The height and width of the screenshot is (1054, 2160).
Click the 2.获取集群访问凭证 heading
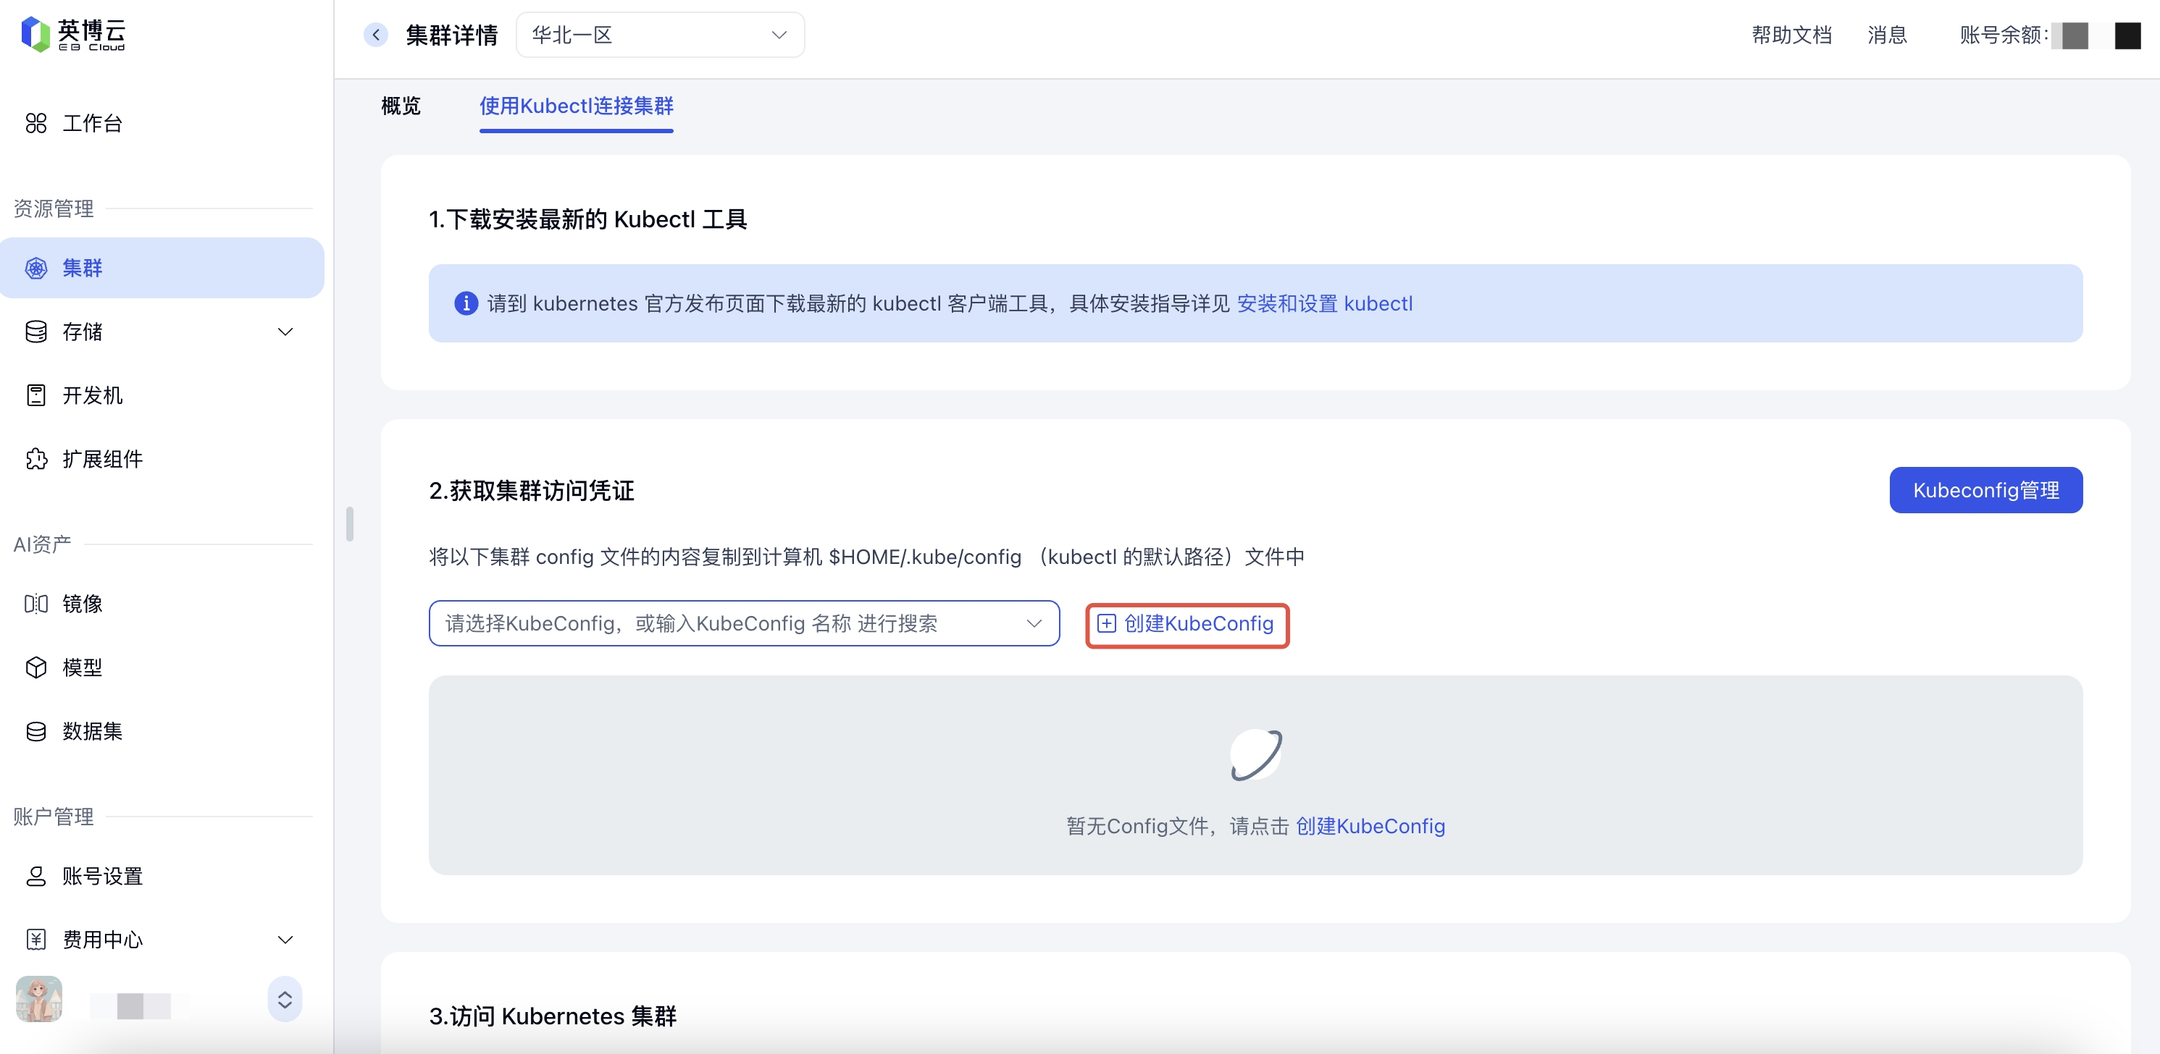click(x=532, y=490)
